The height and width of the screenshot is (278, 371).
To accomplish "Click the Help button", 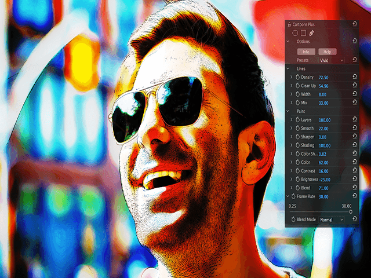I will click(328, 52).
